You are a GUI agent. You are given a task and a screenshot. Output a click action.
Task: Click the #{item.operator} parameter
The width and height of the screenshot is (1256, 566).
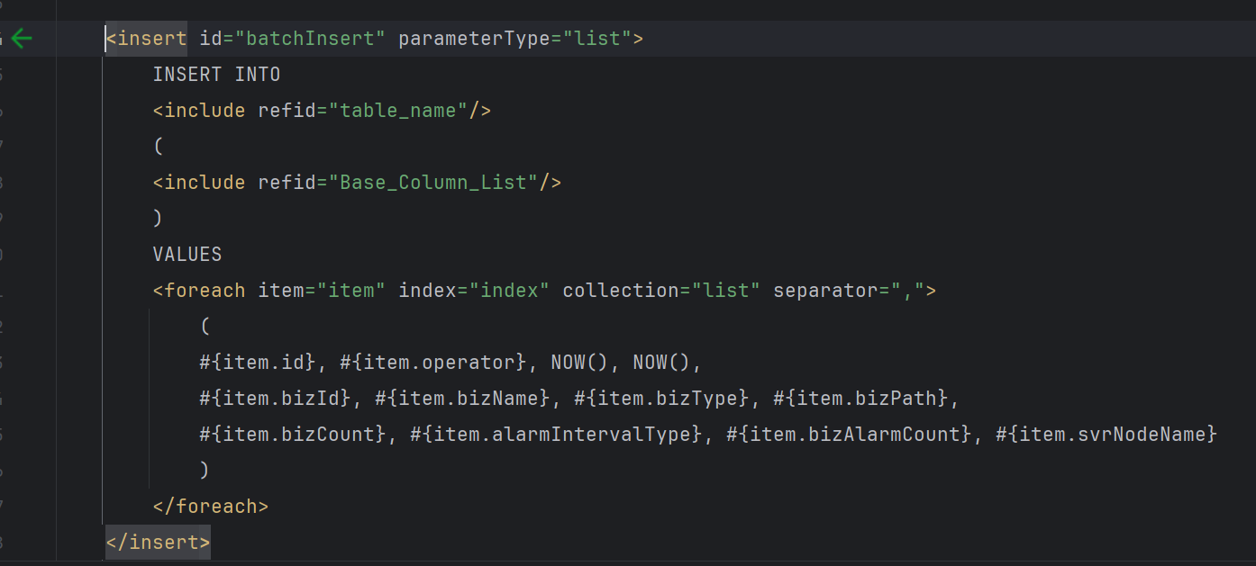pyautogui.click(x=433, y=363)
